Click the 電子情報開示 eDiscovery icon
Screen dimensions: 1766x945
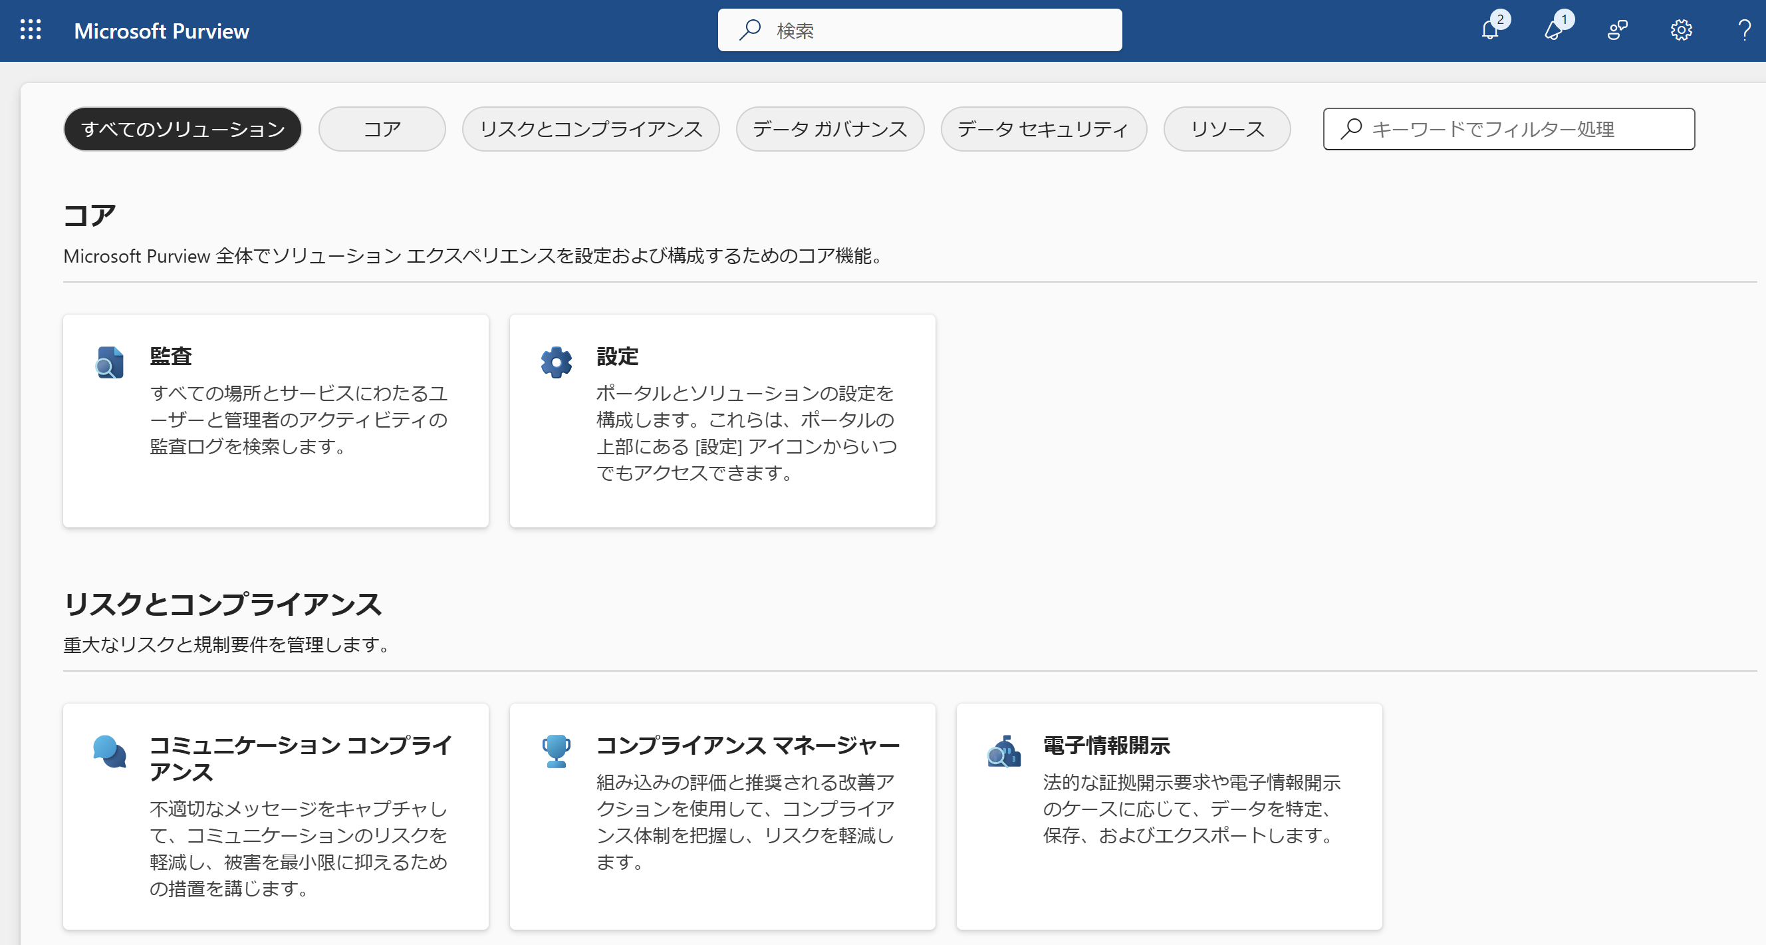point(1003,751)
